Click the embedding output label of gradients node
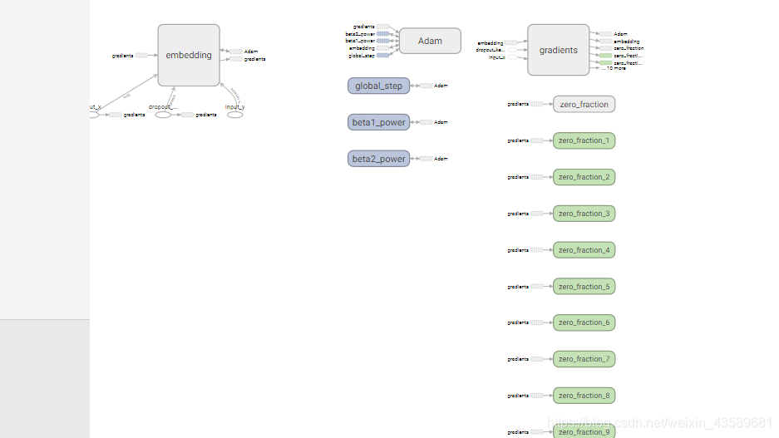This screenshot has height=438, width=779. (627, 42)
